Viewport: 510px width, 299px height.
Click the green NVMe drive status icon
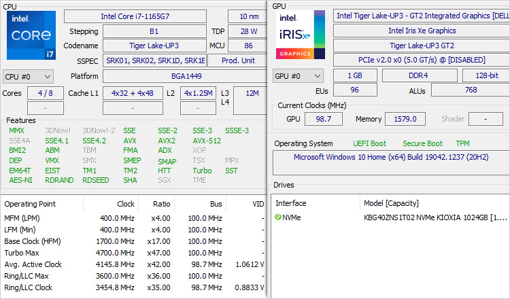[277, 217]
